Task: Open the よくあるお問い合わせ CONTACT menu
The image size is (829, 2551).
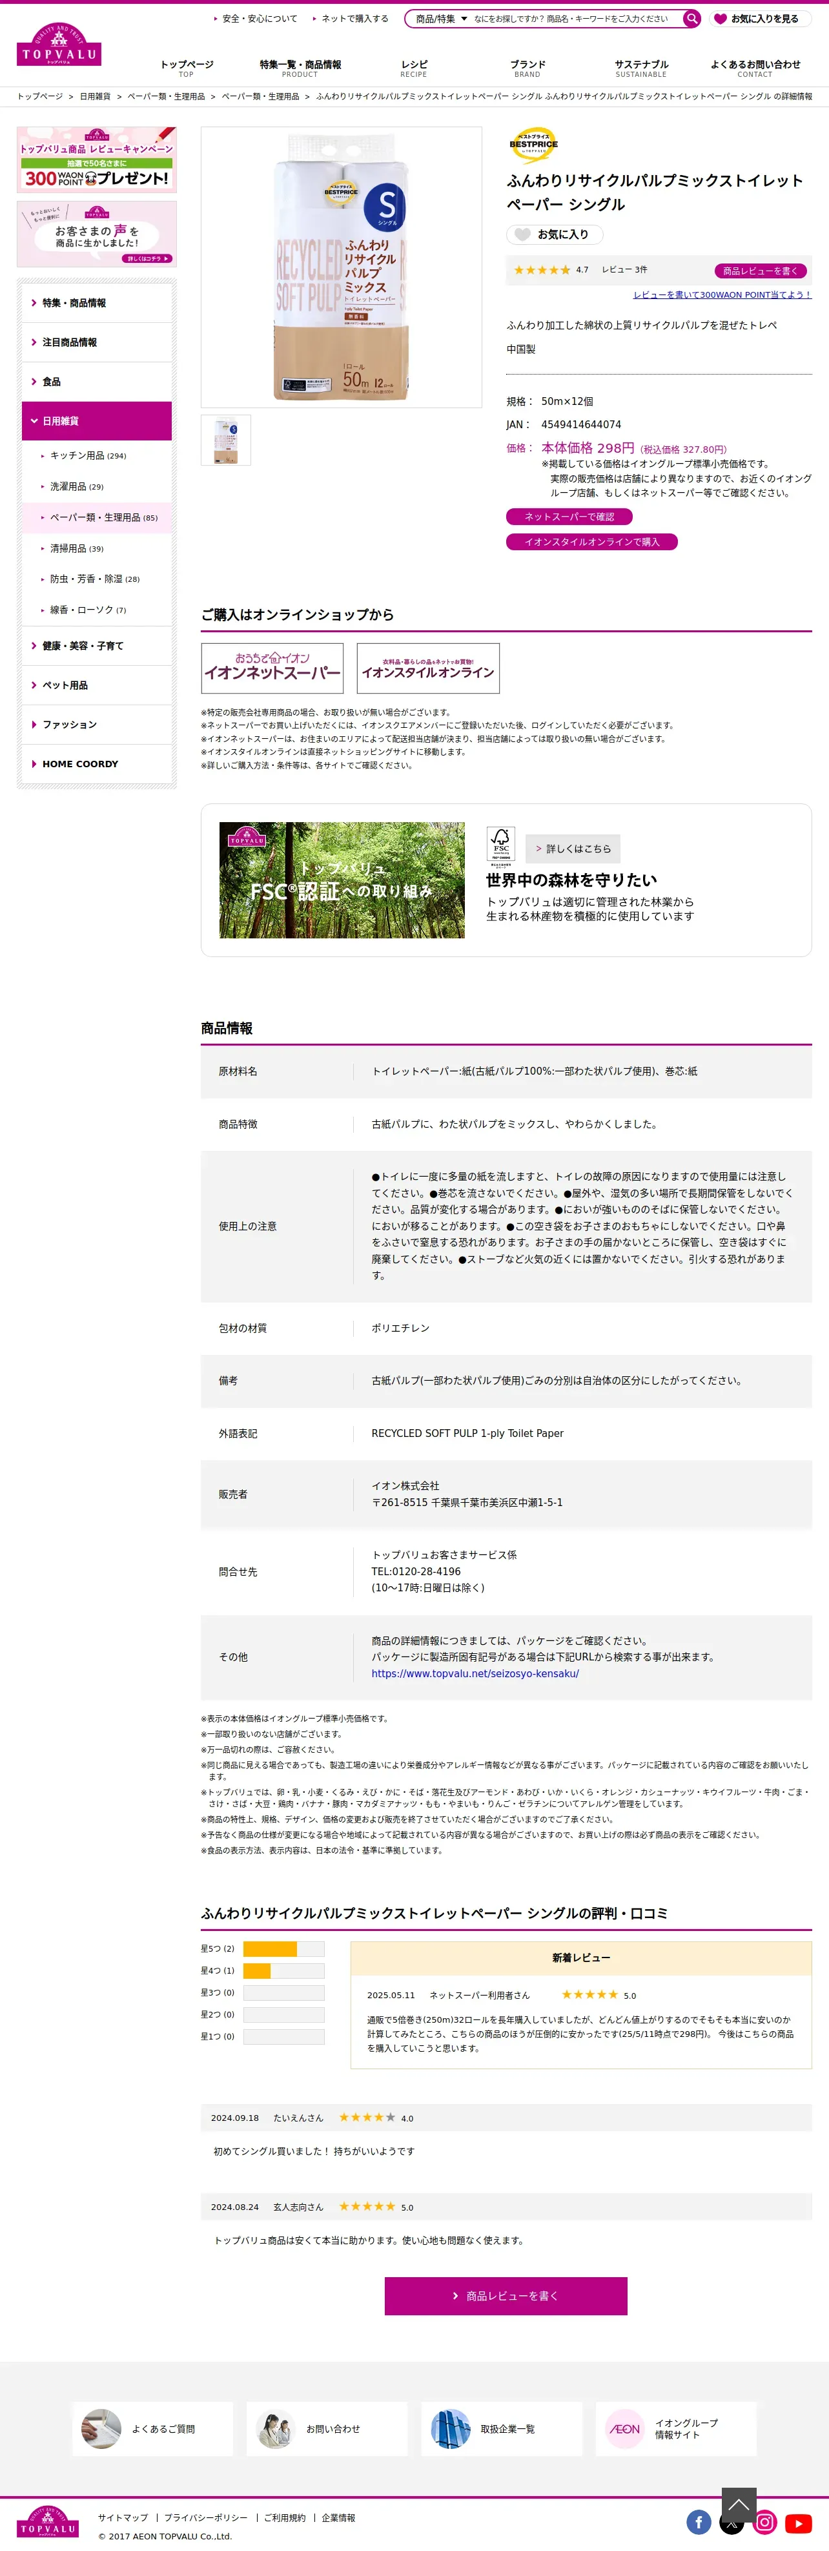Action: point(755,68)
